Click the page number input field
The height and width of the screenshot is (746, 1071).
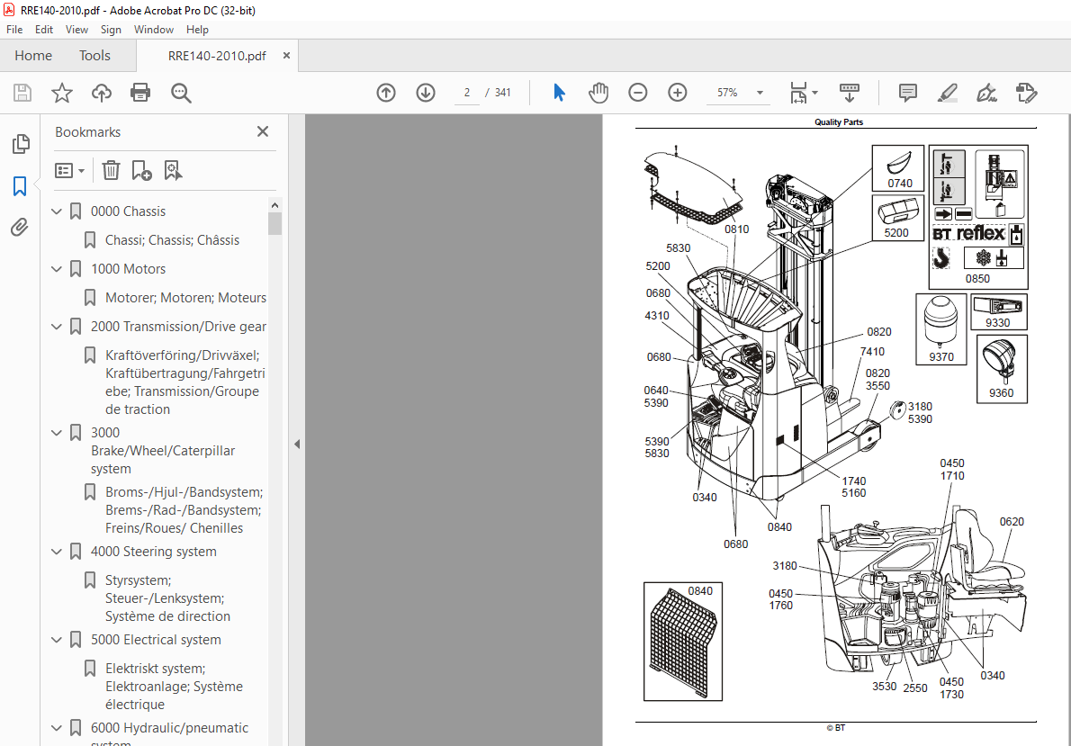466,92
